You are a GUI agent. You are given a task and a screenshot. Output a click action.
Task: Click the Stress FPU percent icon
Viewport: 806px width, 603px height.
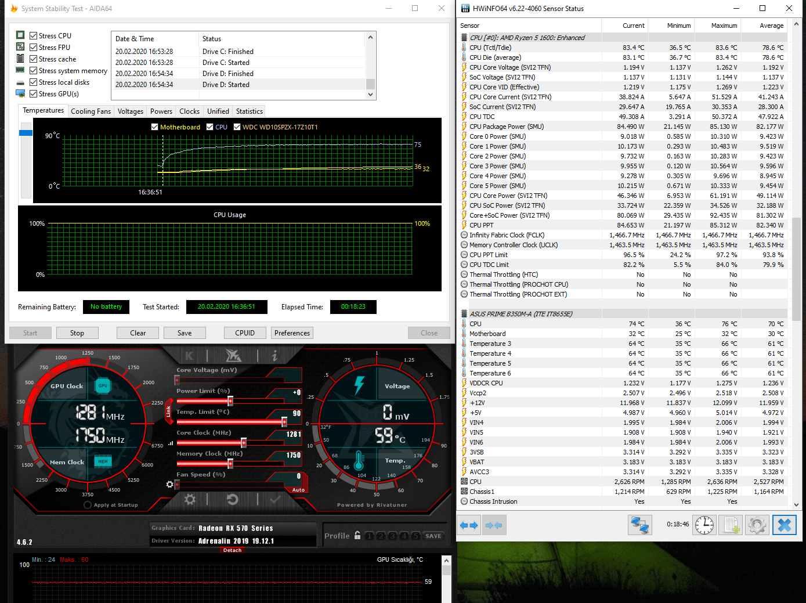coord(20,47)
